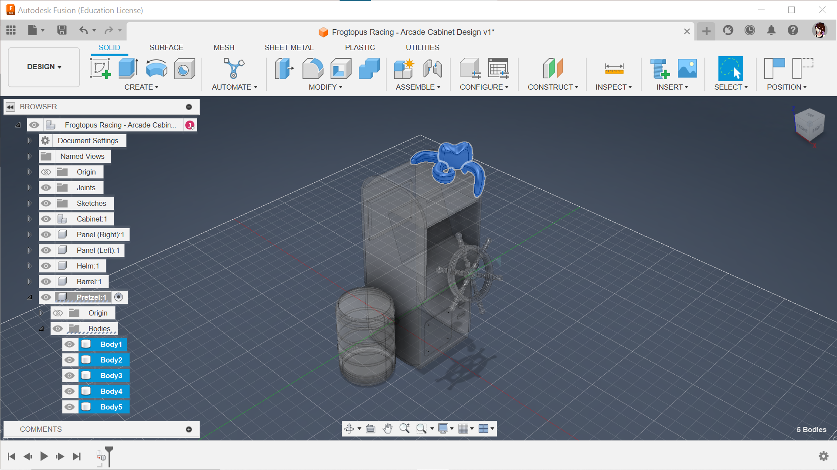Play the timeline animation
The image size is (837, 470).
coord(44,456)
